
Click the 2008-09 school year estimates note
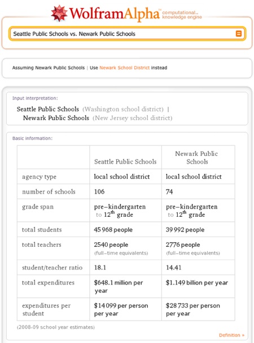pyautogui.click(x=56, y=327)
